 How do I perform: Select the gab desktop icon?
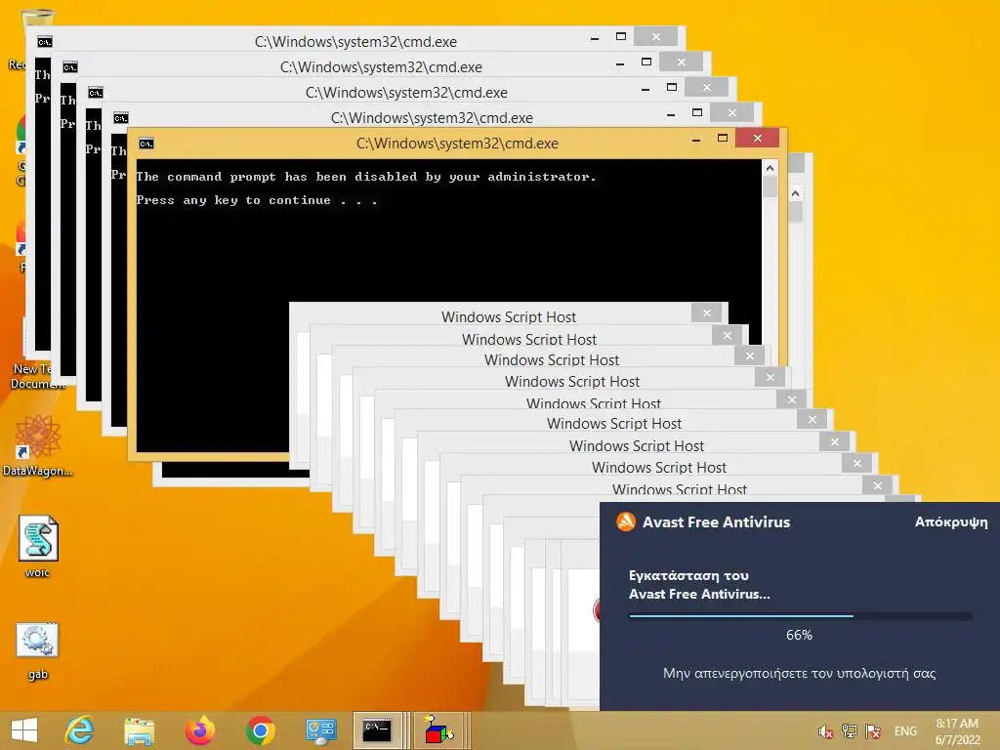(x=38, y=650)
